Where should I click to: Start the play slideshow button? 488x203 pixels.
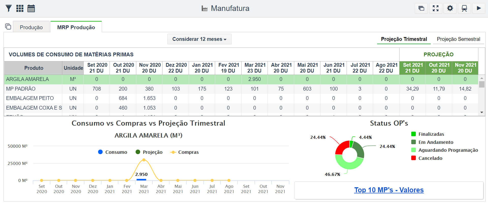[x=479, y=8]
